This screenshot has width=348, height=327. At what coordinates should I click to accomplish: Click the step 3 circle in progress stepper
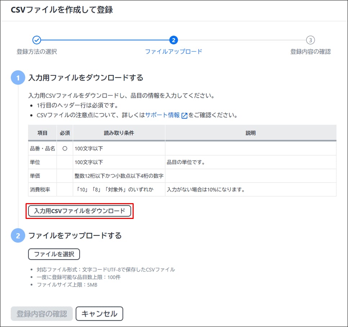click(310, 40)
